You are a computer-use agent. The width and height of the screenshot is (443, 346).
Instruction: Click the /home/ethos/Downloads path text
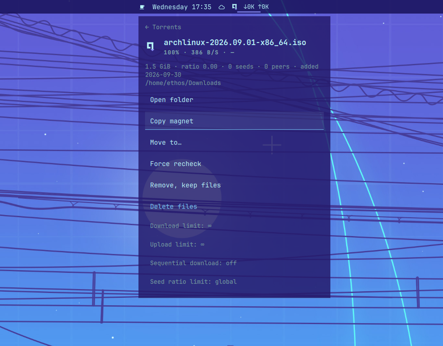tap(183, 83)
